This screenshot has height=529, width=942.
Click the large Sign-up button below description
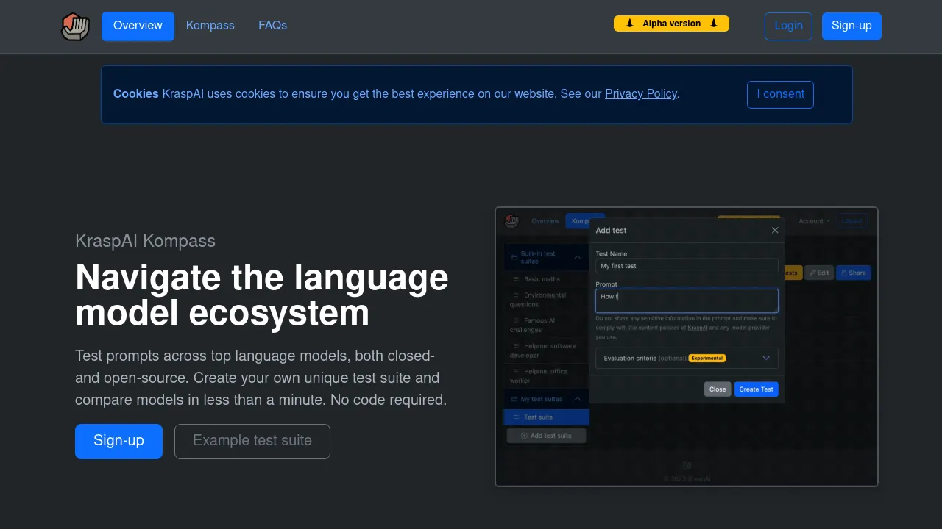118,441
